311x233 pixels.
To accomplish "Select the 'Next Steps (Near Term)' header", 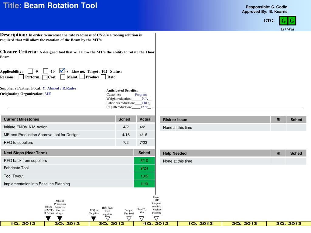I will pyautogui.click(x=67, y=153).
